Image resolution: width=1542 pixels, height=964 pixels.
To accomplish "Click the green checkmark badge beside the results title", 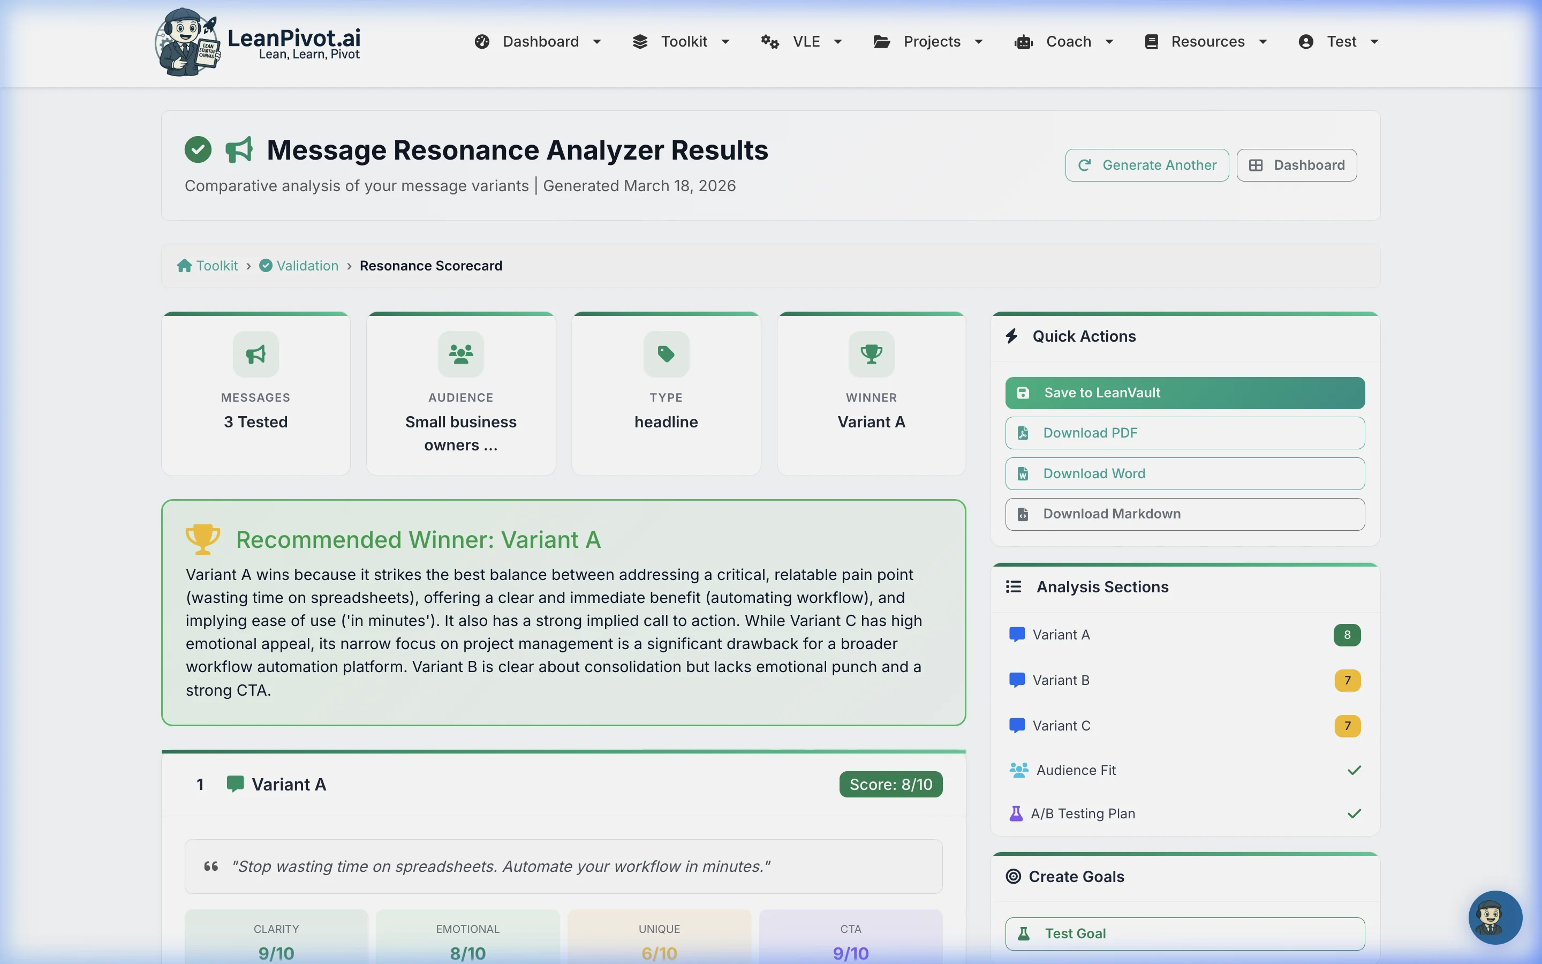I will coord(198,149).
